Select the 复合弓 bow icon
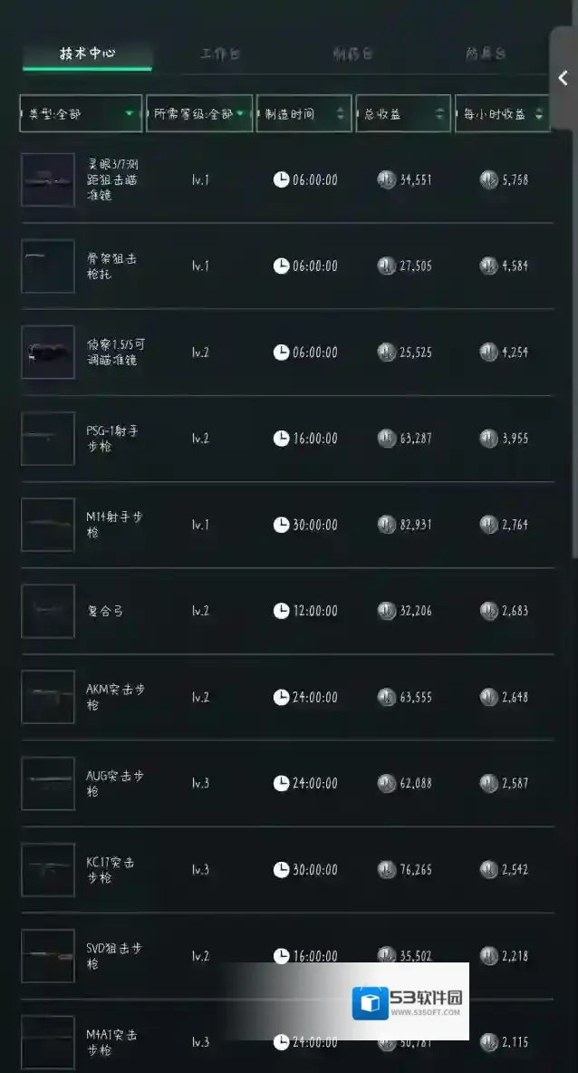The image size is (578, 1073). 48,611
